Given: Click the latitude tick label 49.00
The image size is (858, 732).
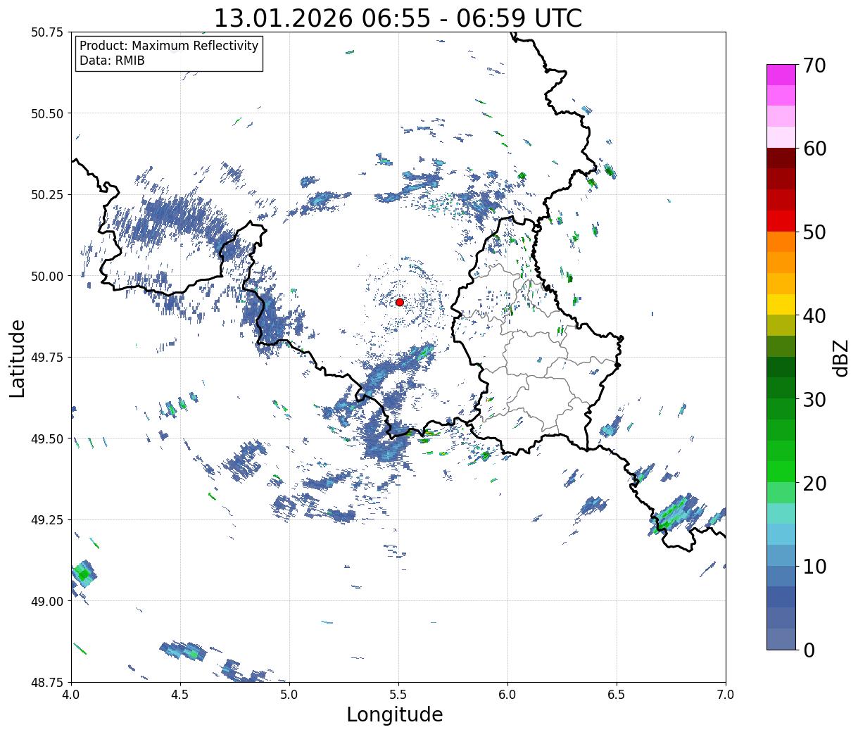Looking at the screenshot, I should (47, 601).
